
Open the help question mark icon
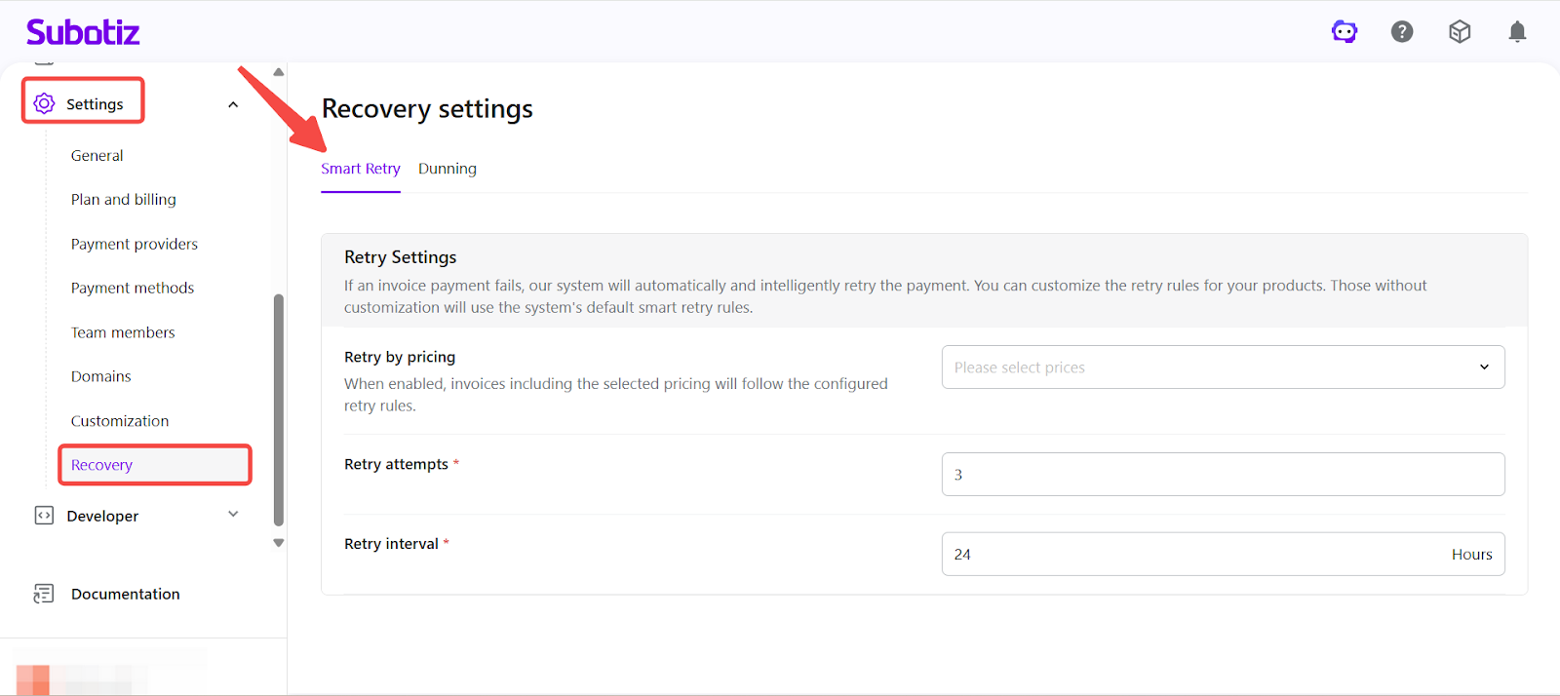[x=1402, y=32]
